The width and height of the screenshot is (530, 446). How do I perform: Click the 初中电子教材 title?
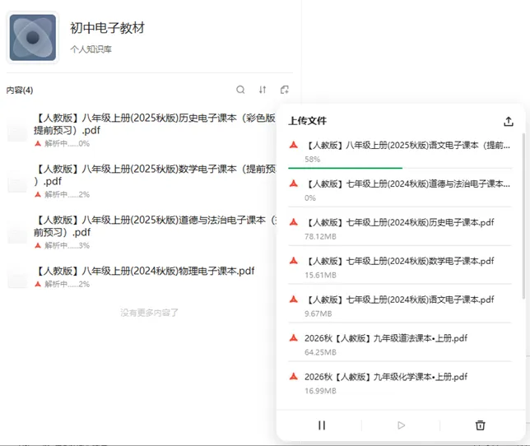(108, 28)
